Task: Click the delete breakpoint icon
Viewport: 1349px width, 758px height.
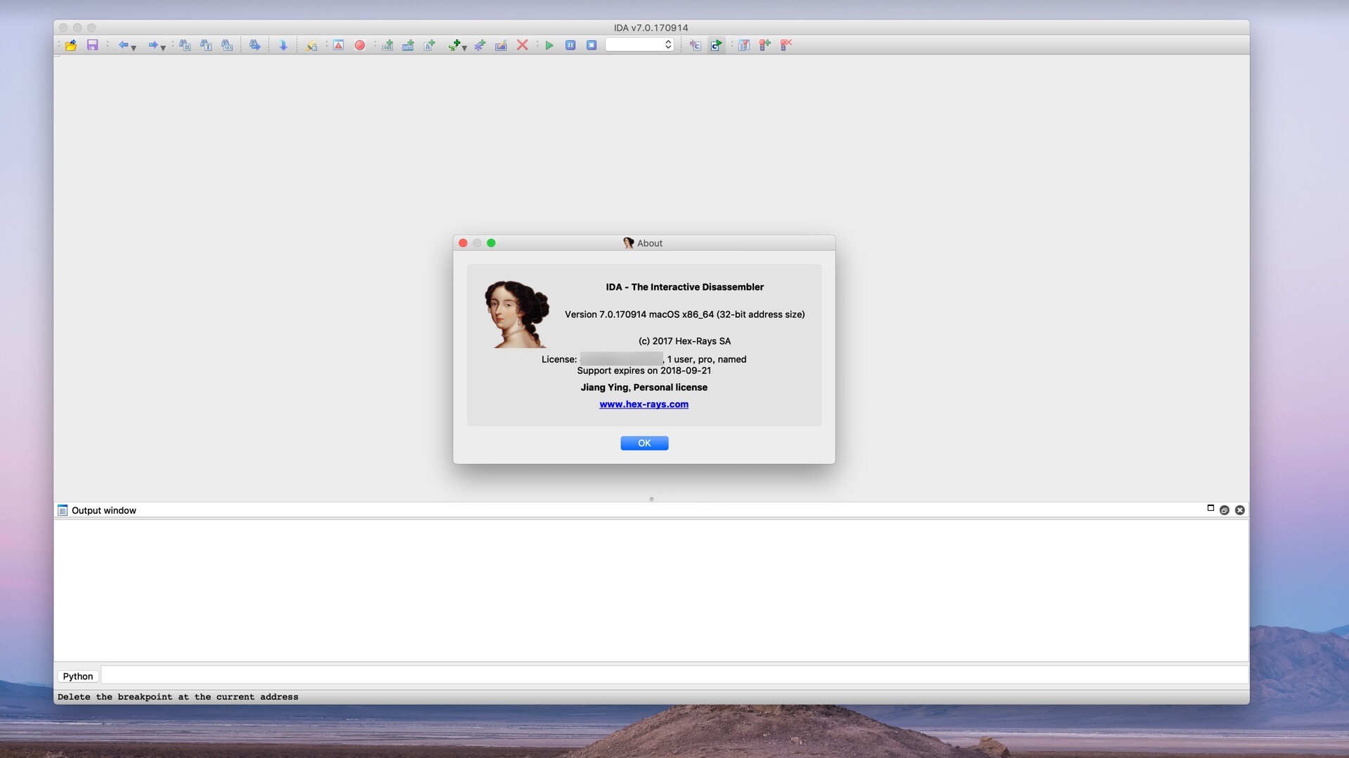Action: [x=786, y=45]
